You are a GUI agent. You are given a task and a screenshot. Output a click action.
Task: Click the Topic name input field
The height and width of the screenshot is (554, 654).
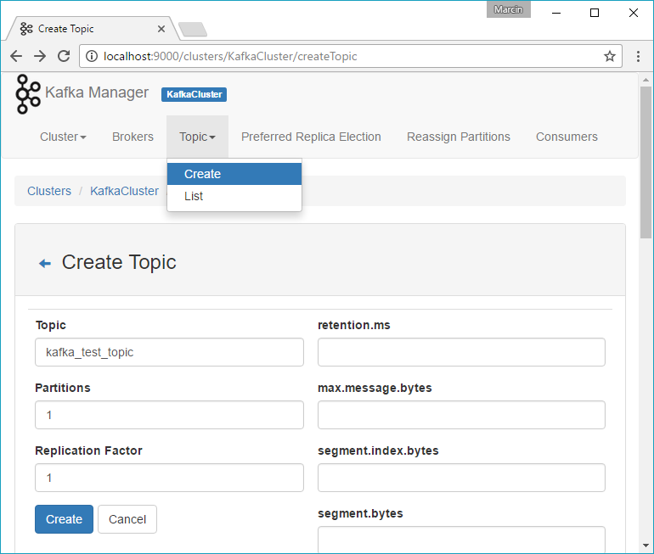pyautogui.click(x=169, y=352)
